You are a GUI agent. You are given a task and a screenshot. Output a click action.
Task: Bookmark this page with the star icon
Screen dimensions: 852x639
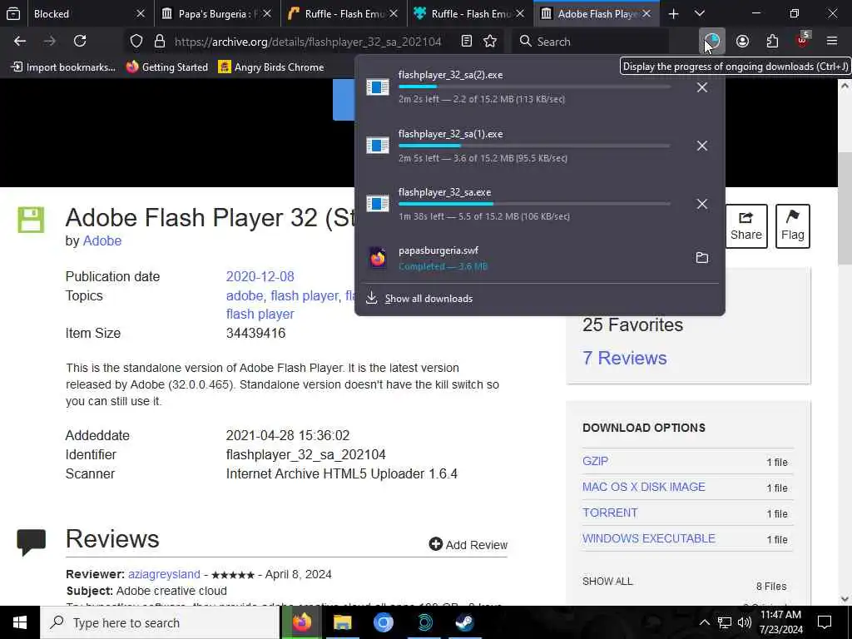click(490, 42)
